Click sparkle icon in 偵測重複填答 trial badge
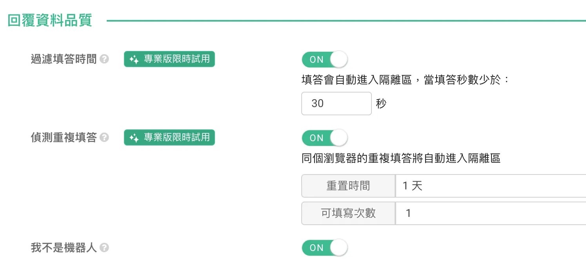 (x=134, y=138)
